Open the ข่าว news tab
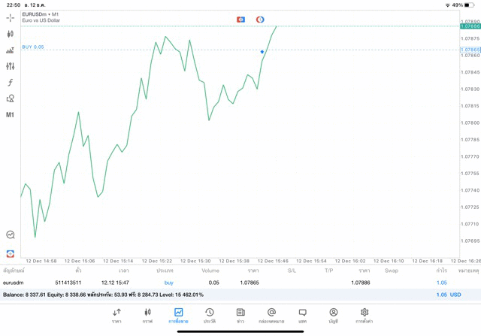481x336 pixels. click(240, 315)
